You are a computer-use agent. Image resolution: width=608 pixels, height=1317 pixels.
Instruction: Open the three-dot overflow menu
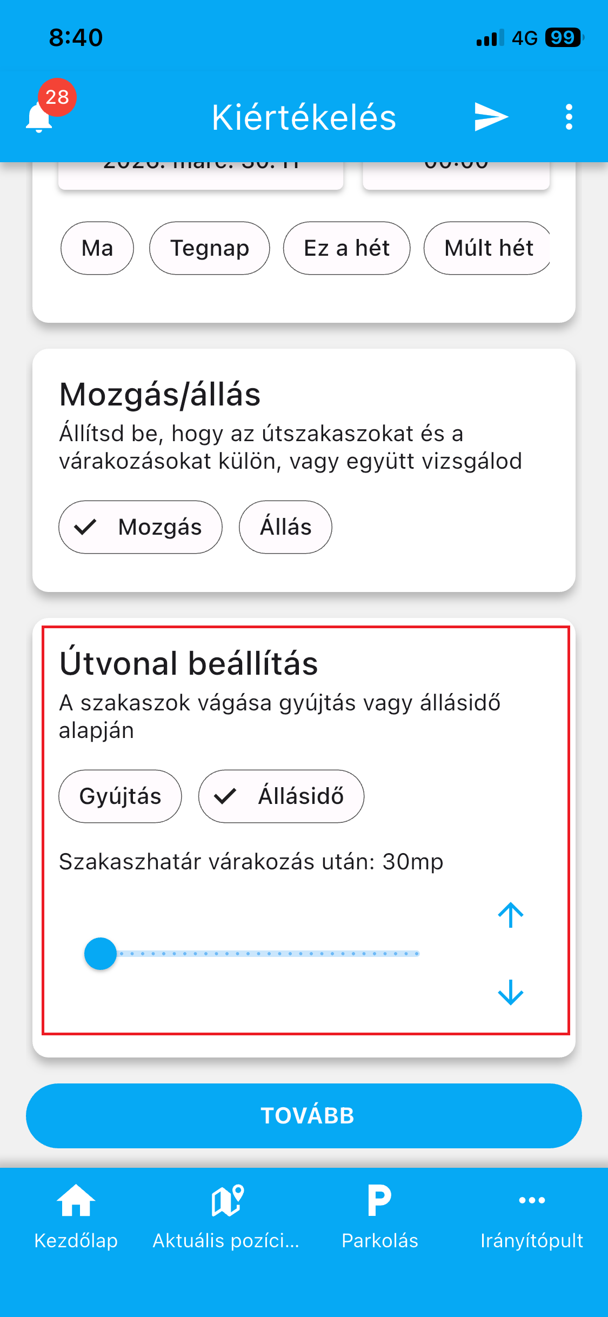coord(569,117)
